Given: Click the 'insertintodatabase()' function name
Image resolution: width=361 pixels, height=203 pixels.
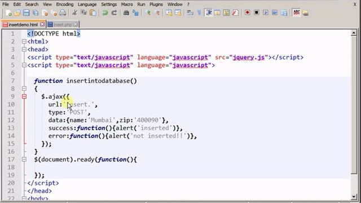Looking at the screenshot, I should (102, 81).
